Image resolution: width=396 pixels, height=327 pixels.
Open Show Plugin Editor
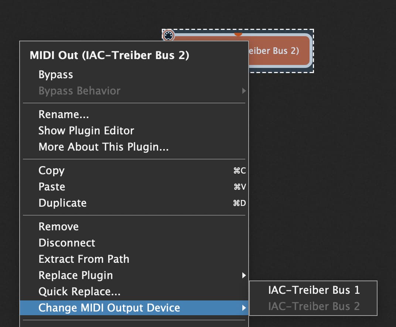pos(86,131)
